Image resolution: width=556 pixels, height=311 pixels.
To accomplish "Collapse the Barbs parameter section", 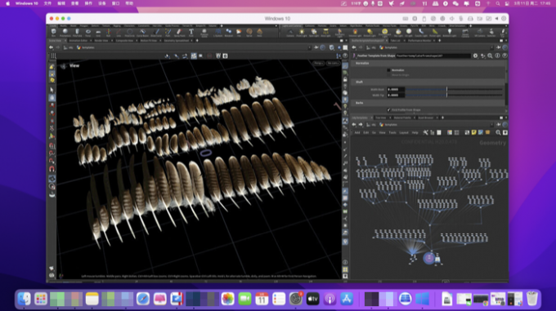I will (x=359, y=103).
